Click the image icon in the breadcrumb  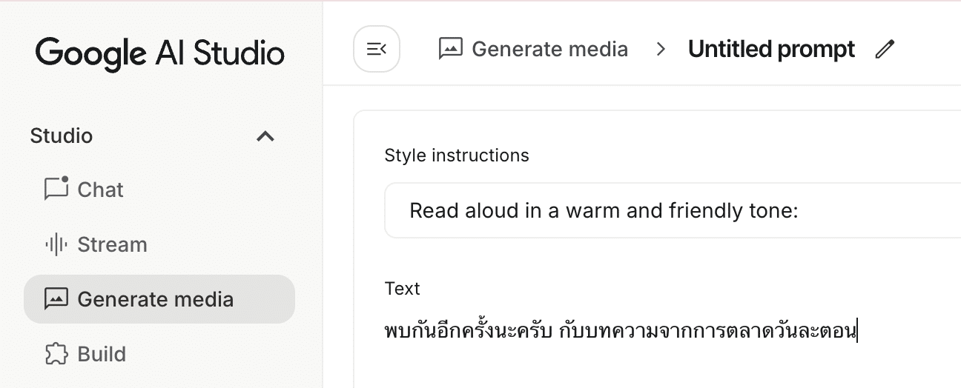point(451,49)
